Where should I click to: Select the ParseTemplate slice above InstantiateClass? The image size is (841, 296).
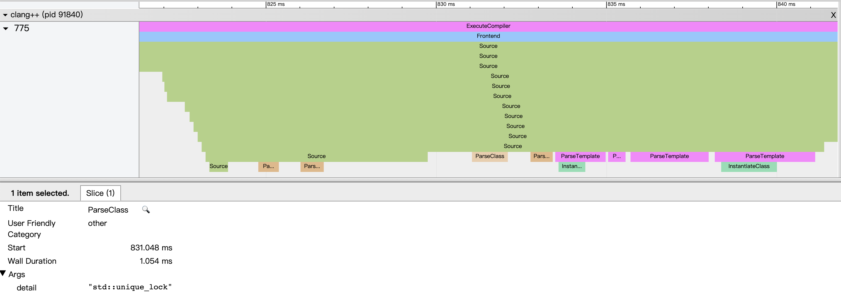(x=764, y=156)
